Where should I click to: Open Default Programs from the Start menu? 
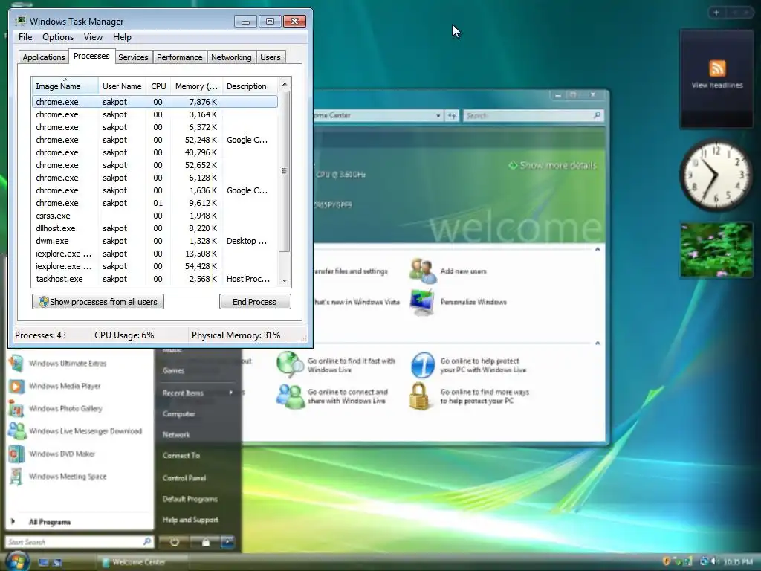pos(190,499)
